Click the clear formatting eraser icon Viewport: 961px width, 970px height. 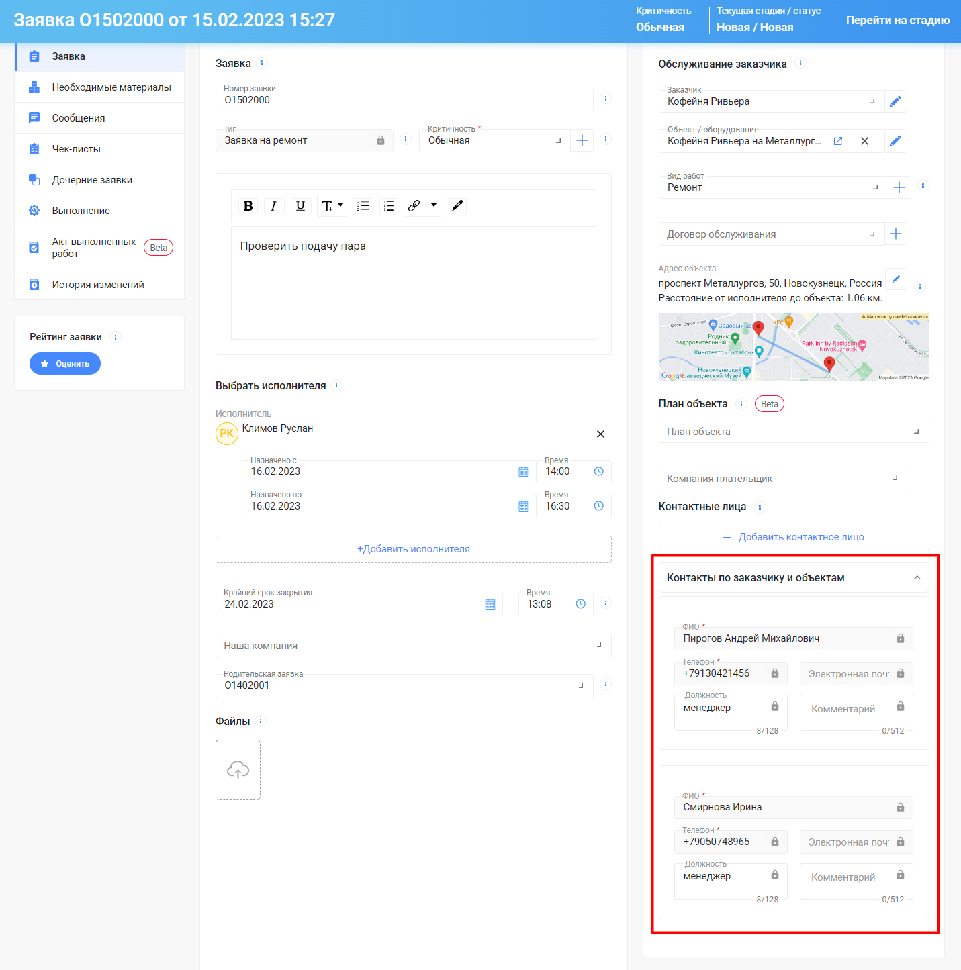tap(457, 206)
